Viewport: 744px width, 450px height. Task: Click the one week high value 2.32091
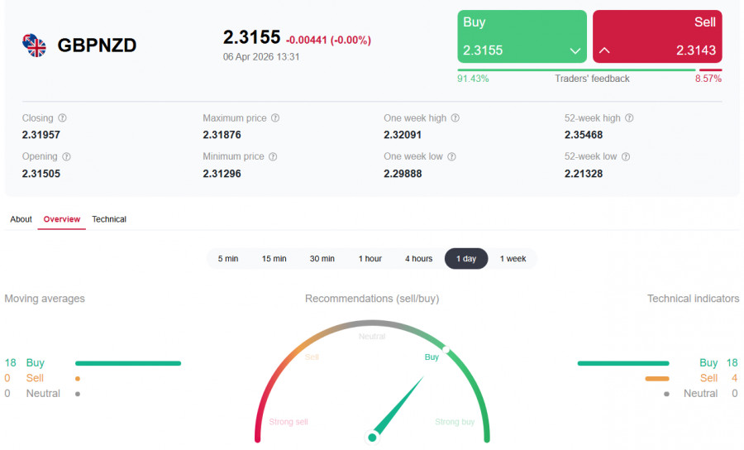point(403,135)
